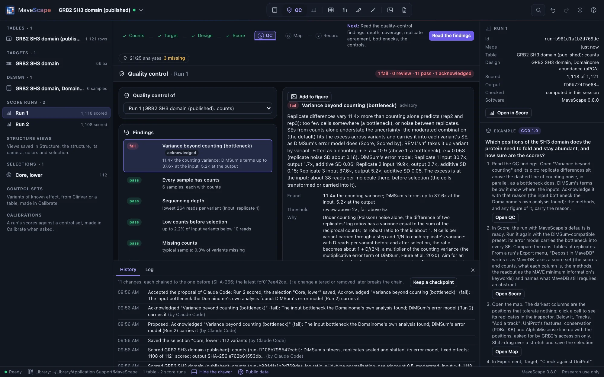The image size is (604, 377).
Task: Click the 1 fail · 11 pass summary badge
Action: pos(424,74)
